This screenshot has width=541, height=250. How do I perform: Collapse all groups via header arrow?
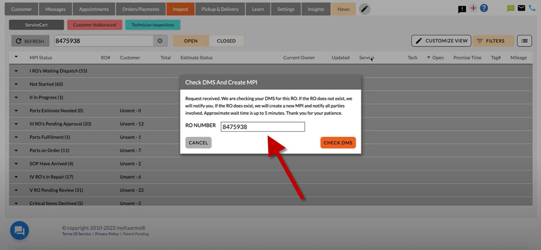[16, 57]
